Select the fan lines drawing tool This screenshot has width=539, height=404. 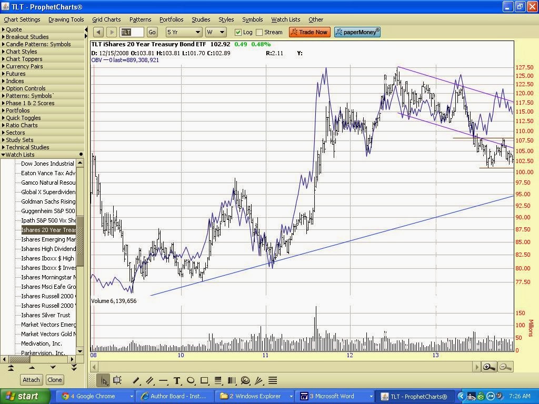(x=259, y=380)
